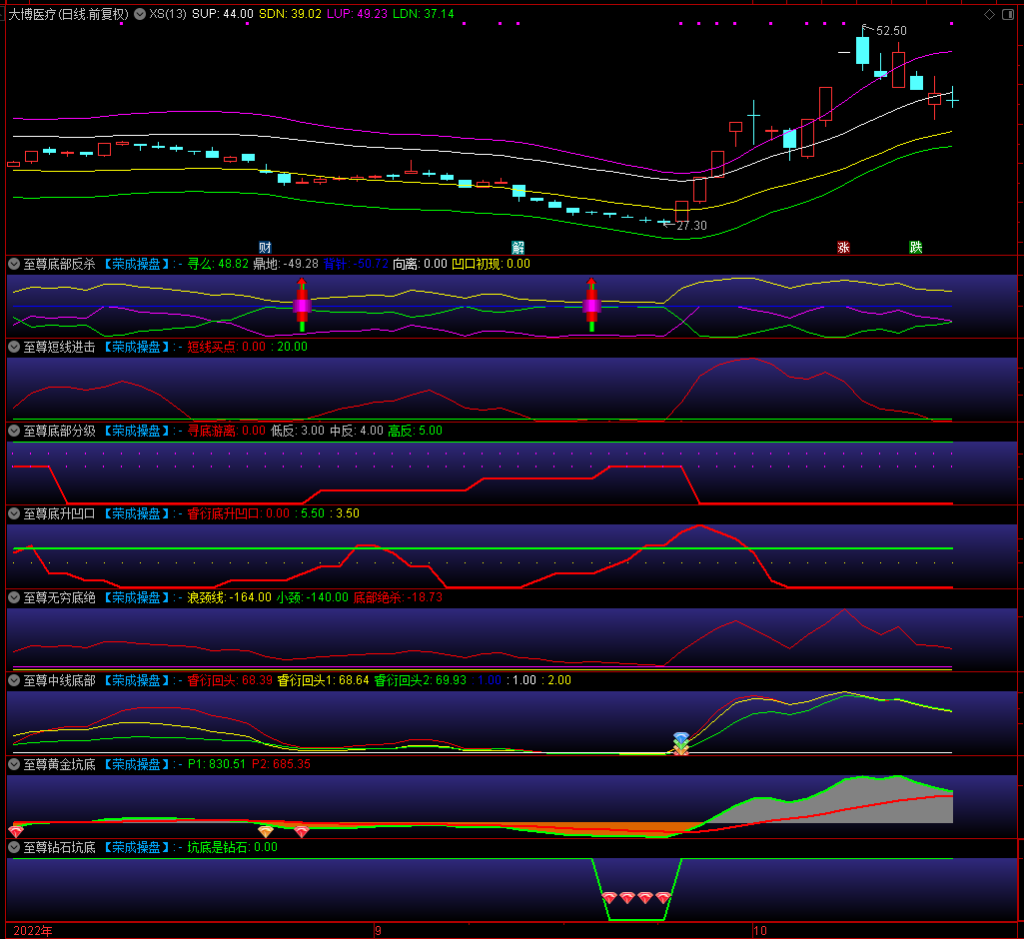
Task: Click the magenta LUP: 49.23 value
Action: pyautogui.click(x=358, y=14)
